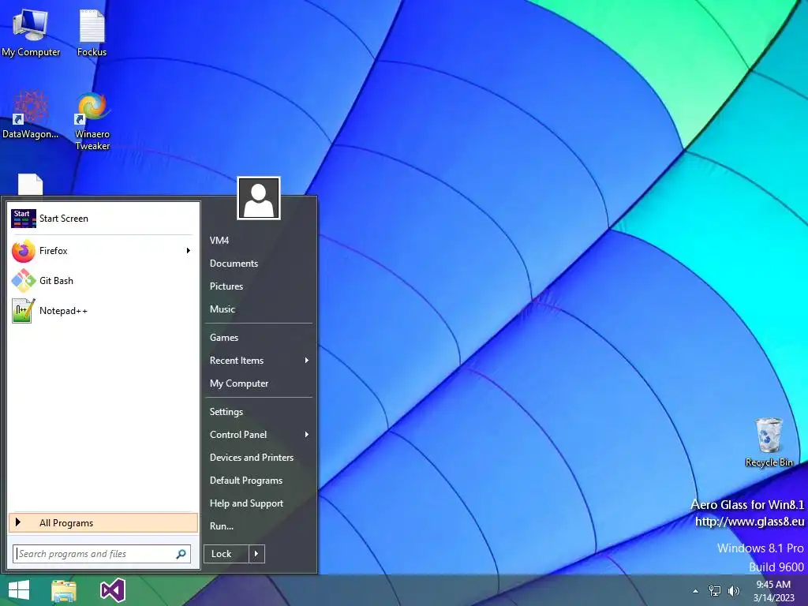Expand the power options arrow beside Lock
The height and width of the screenshot is (606, 808).
coord(256,554)
